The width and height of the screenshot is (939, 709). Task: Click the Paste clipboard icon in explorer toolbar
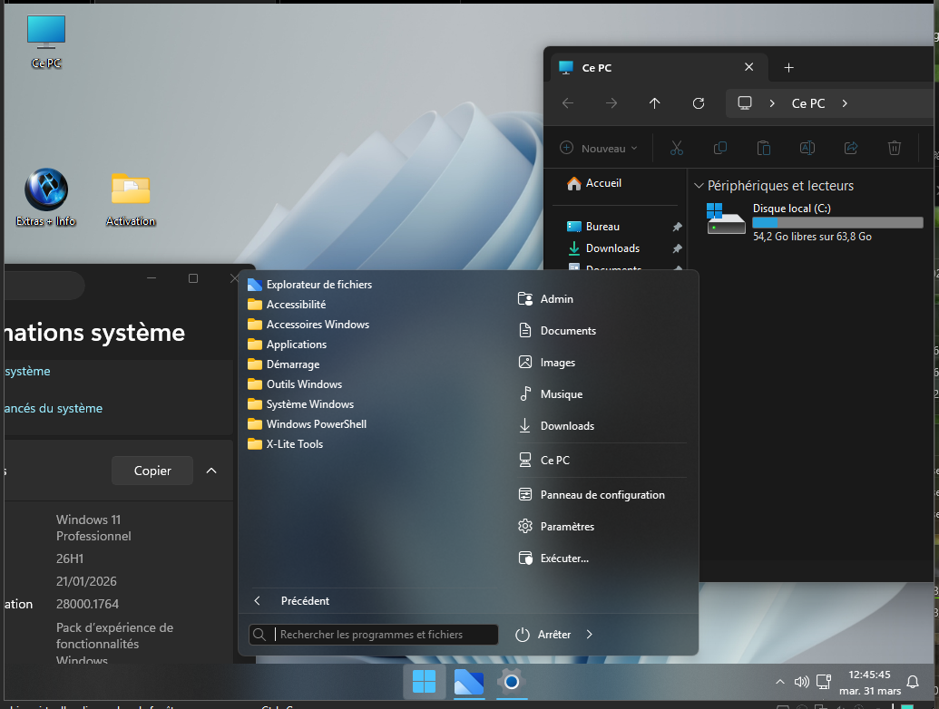pos(764,148)
